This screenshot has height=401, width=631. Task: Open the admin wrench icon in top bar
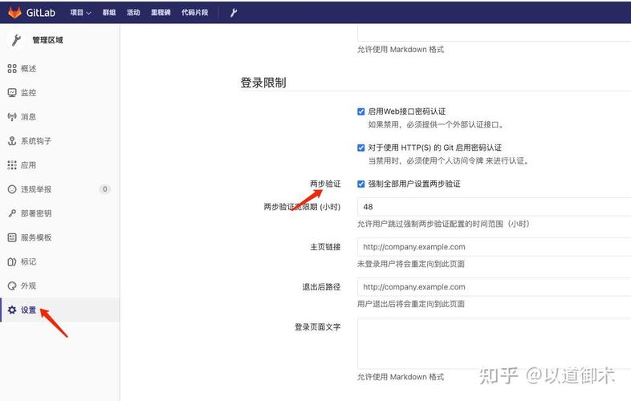point(234,13)
